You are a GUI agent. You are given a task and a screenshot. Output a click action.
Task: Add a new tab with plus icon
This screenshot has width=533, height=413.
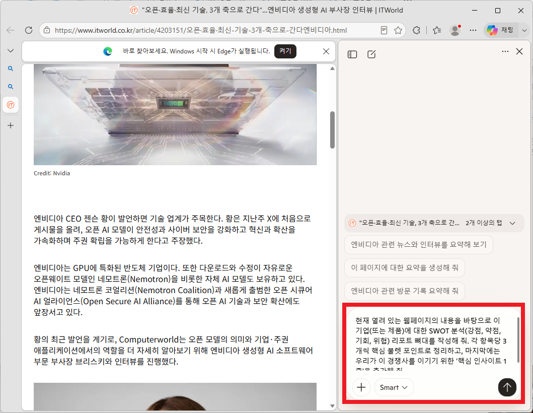[x=11, y=125]
